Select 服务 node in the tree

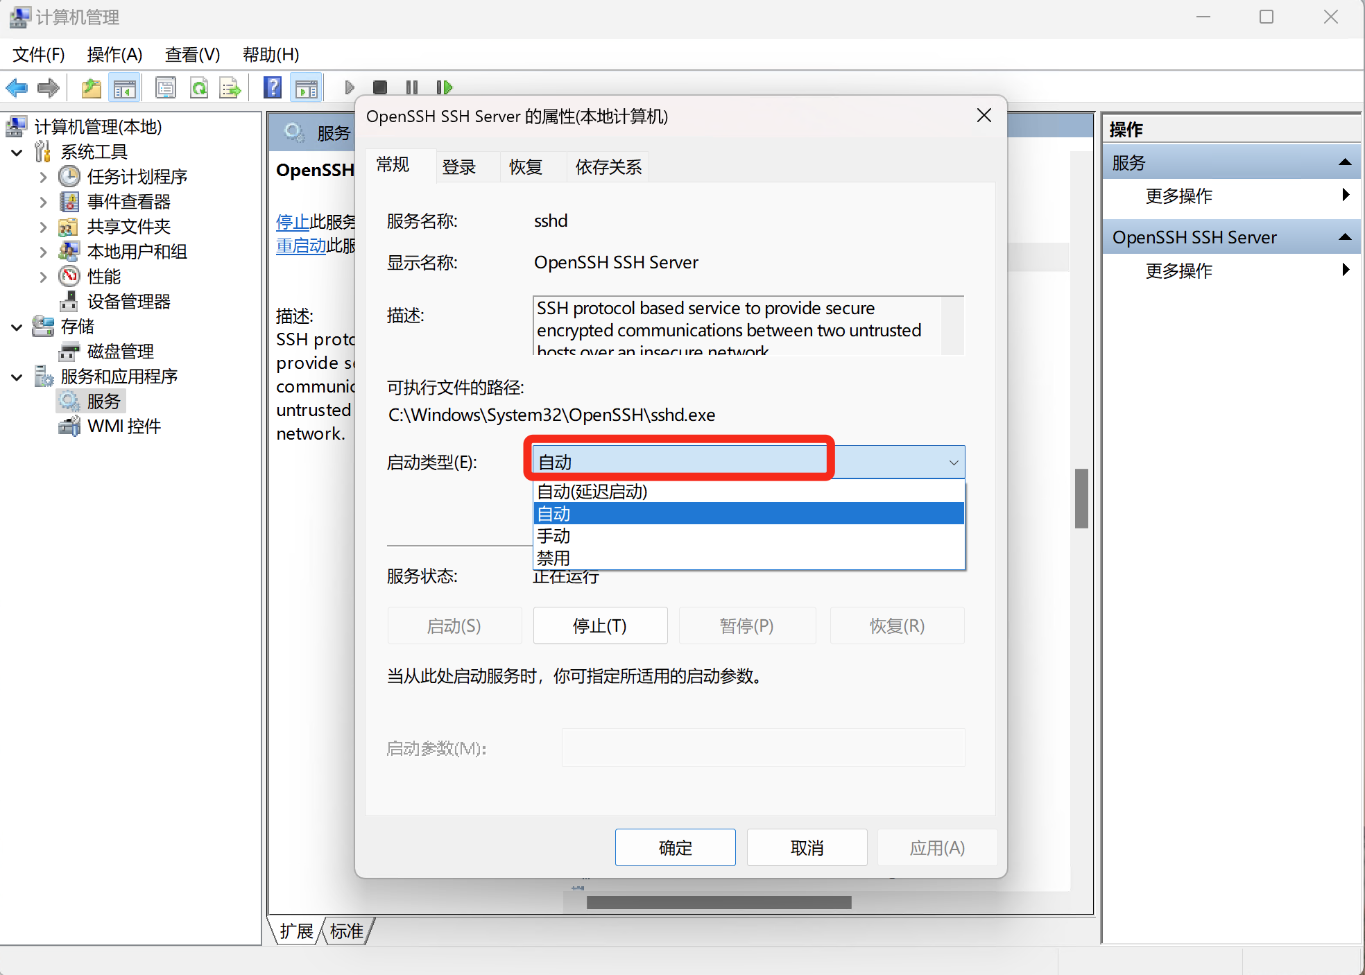[x=103, y=402]
